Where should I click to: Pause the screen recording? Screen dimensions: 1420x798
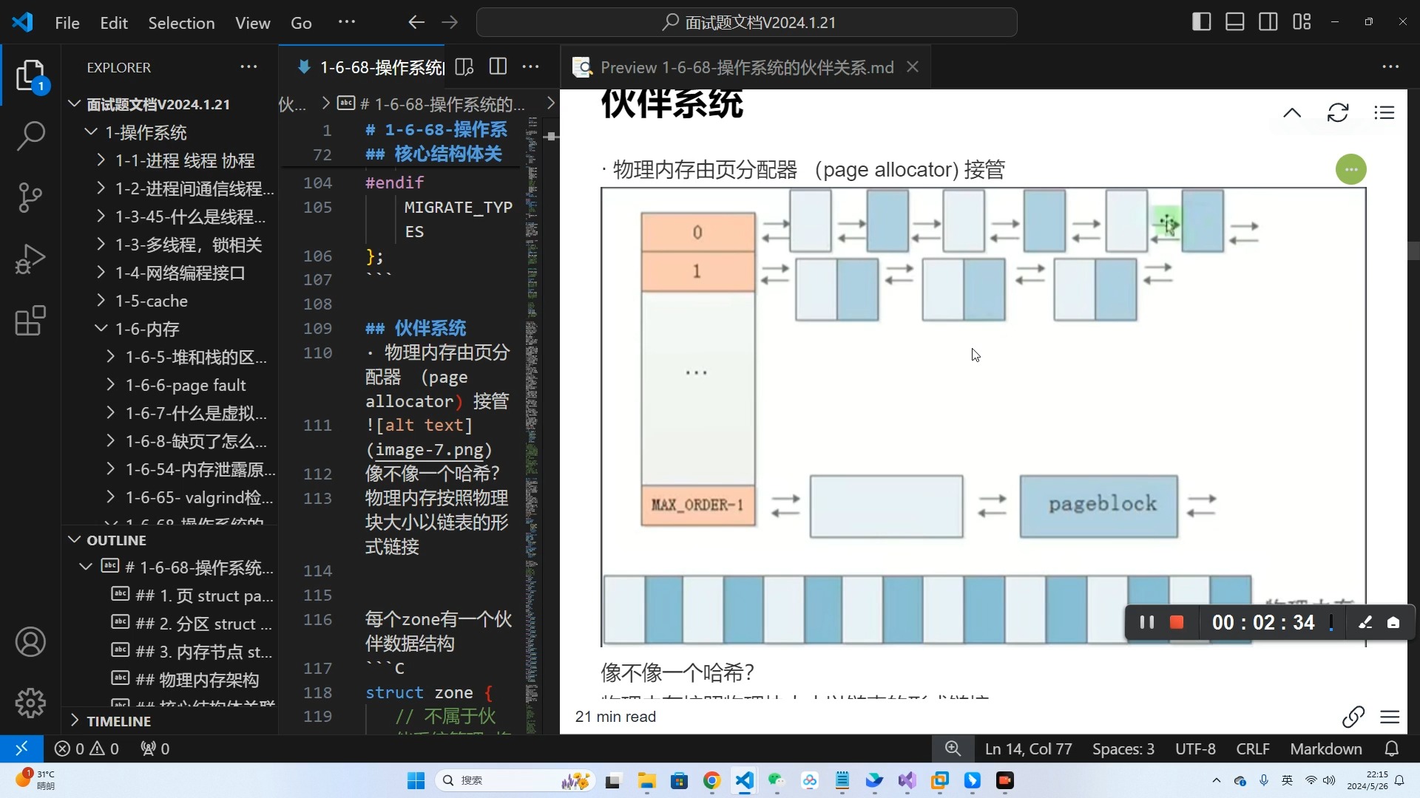pos(1146,623)
